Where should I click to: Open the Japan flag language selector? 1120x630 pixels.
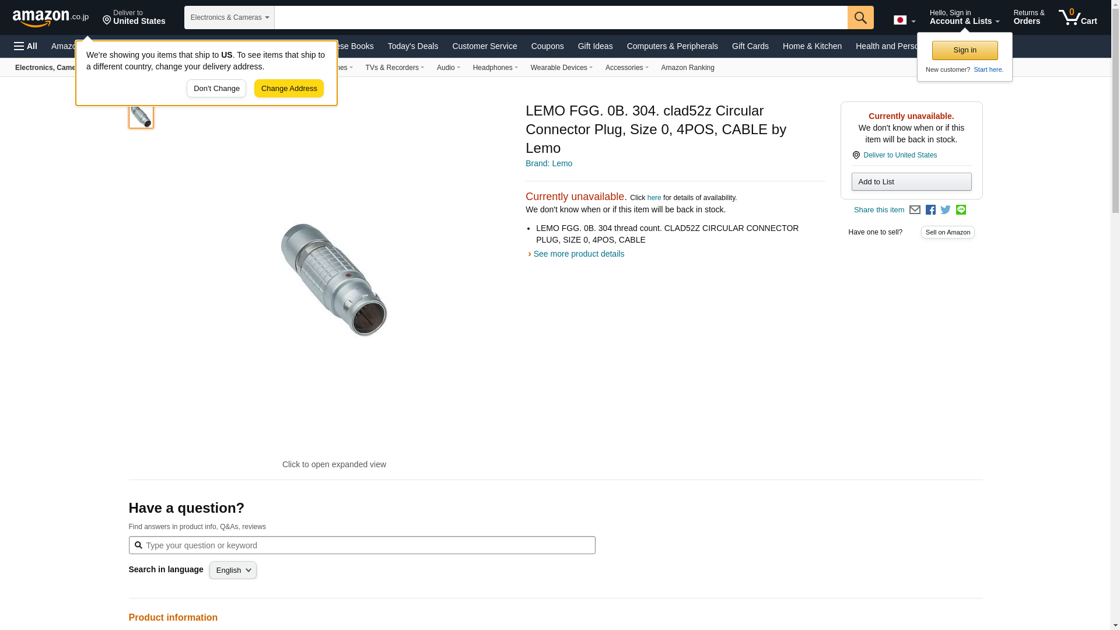[904, 20]
